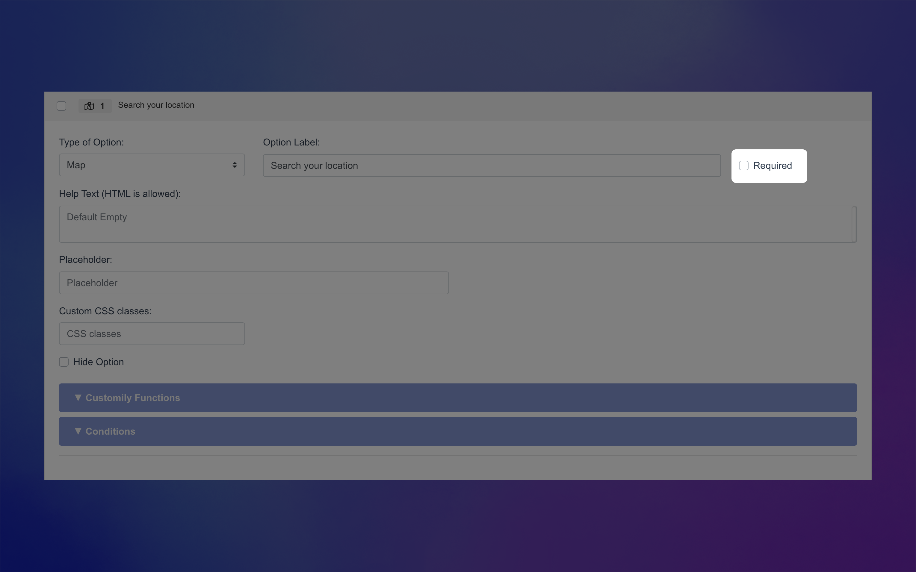Click the Help Text textarea scrollbar
Screen dimensions: 916x572
coord(854,224)
